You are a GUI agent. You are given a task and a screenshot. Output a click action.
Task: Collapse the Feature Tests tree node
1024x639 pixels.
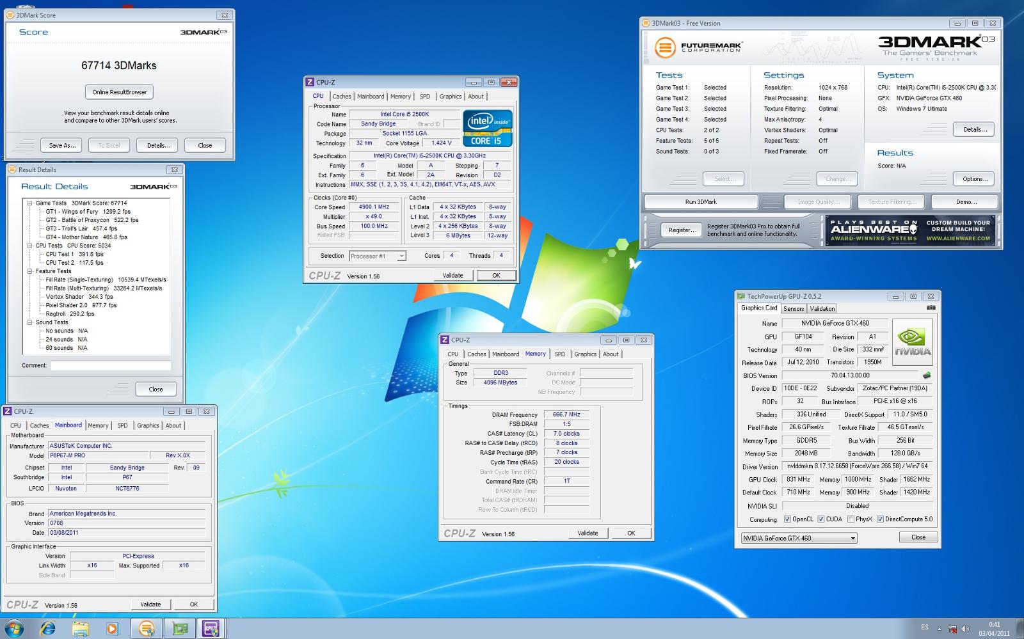[29, 271]
